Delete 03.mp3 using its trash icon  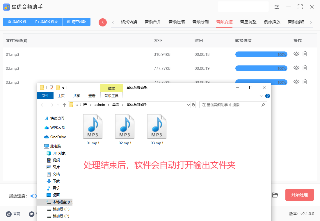[x=305, y=82]
